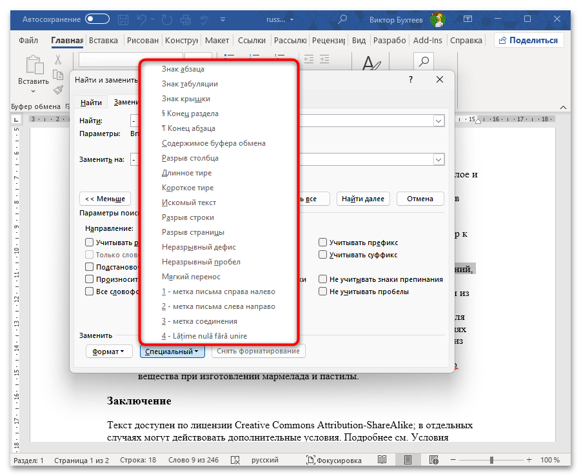The width and height of the screenshot is (581, 476).
Task: Toggle the AutoSave switch
Action: click(x=97, y=19)
